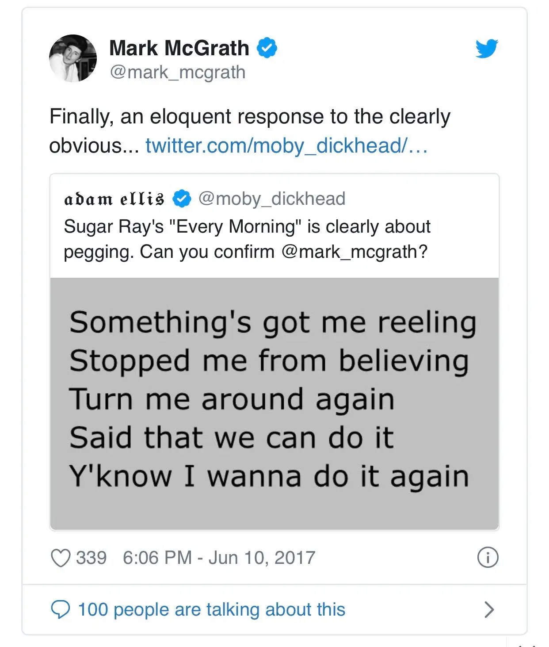The height and width of the screenshot is (647, 549).
Task: Open Mark McGrath's profile picture
Action: pos(73,58)
